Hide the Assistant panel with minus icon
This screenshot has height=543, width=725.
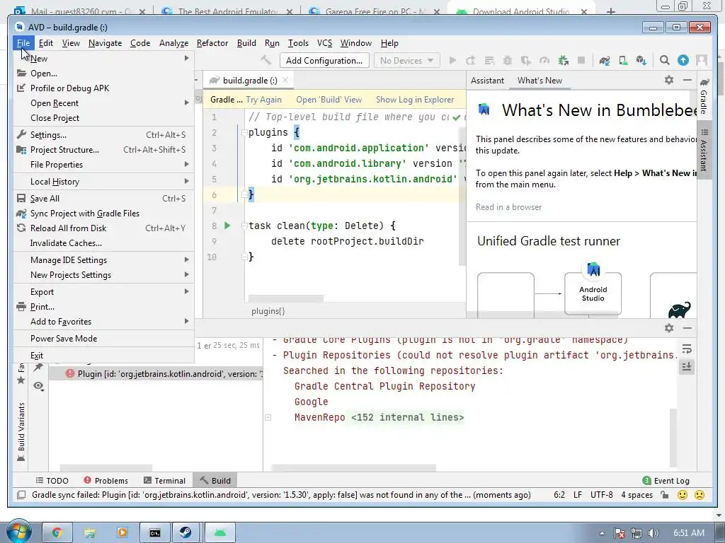tap(687, 80)
